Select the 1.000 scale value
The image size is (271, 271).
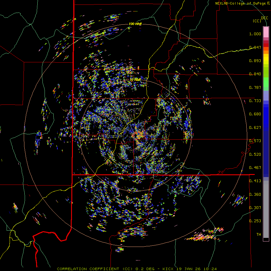click(255, 34)
